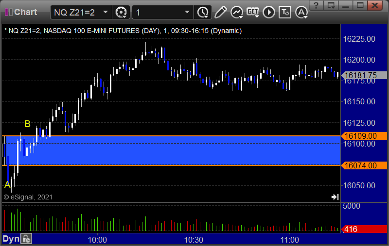Screen dimensions: 389x246
Task: Open the To trading icon
Action: pos(285,12)
